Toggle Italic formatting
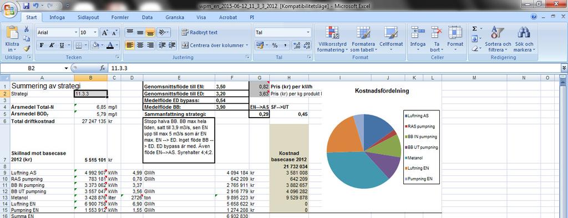The image size is (568, 218). (52, 45)
